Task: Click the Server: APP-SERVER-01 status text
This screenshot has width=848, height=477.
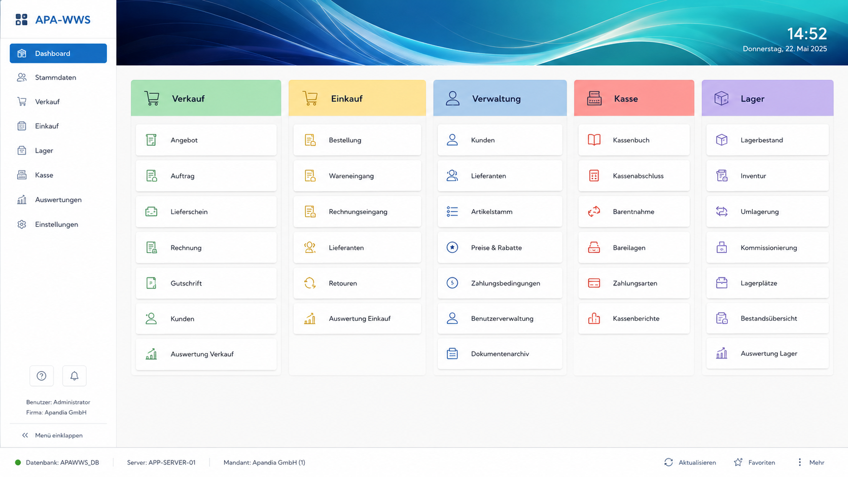Action: [x=161, y=462]
